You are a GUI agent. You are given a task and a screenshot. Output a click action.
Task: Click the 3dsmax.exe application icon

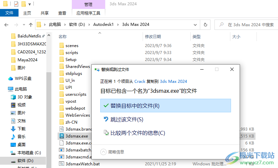pos(62,136)
